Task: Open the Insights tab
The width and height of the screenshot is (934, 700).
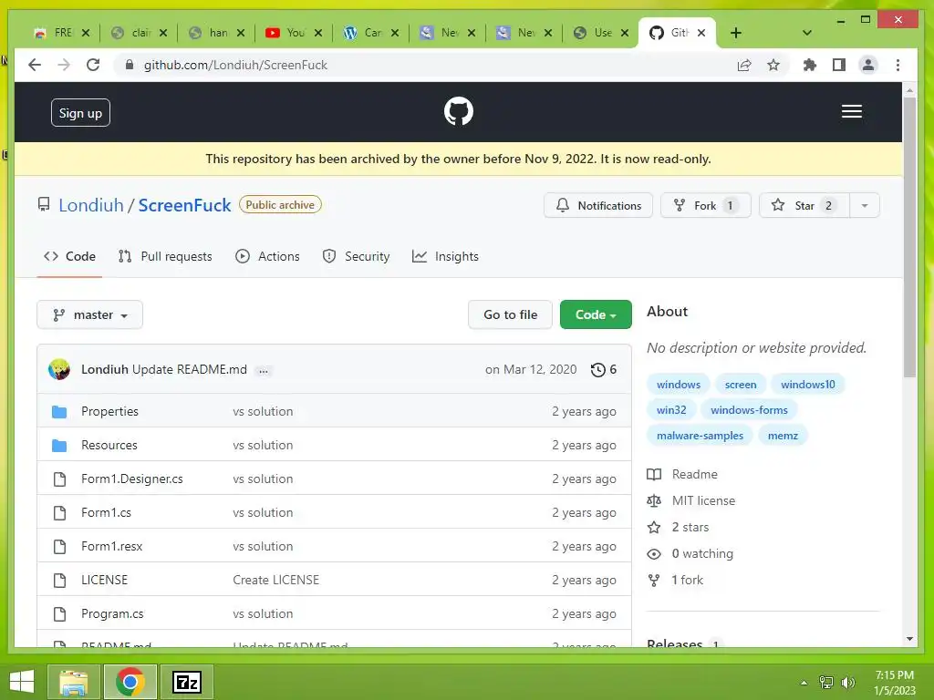Action: (445, 256)
